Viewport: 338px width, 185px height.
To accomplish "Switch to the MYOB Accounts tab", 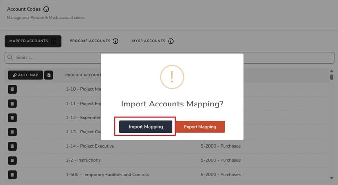I will pyautogui.click(x=148, y=41).
